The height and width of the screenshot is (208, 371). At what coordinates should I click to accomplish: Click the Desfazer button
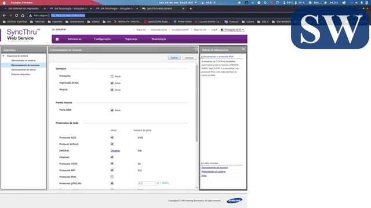pyautogui.click(x=190, y=58)
